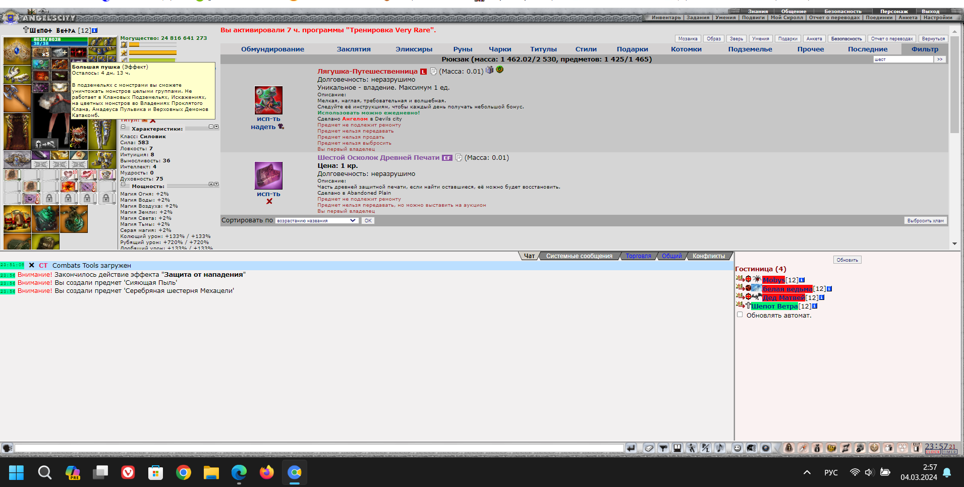Click the funnel filter icon in chat toolbar

(x=663, y=448)
